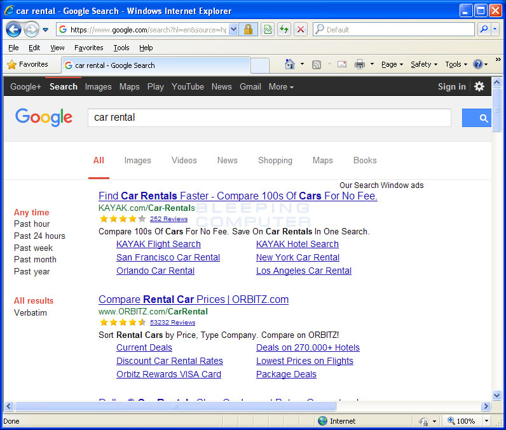Open YouTube from the Google bar
506x430 pixels.
[x=188, y=87]
